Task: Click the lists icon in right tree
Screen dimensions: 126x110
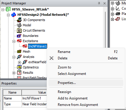Action: tap(118, 19)
